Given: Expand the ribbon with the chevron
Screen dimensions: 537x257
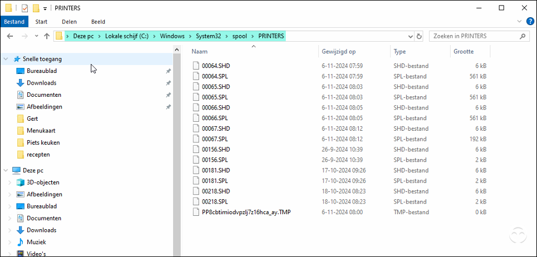Looking at the screenshot, I should (519, 22).
